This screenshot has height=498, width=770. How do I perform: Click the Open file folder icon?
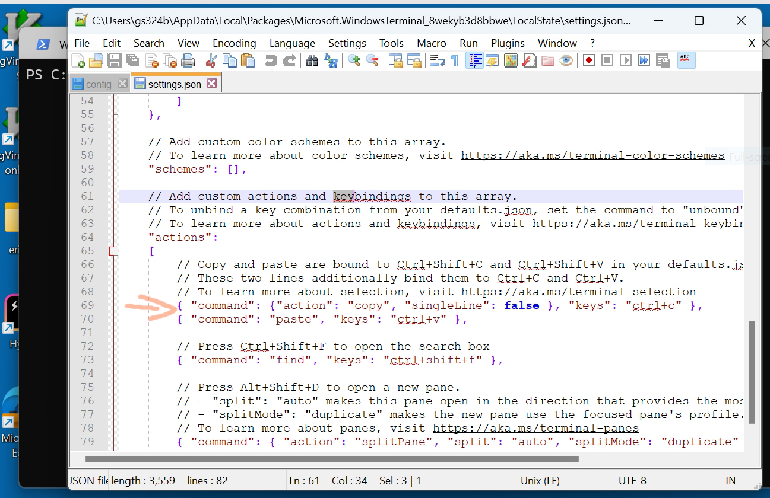[x=96, y=60]
